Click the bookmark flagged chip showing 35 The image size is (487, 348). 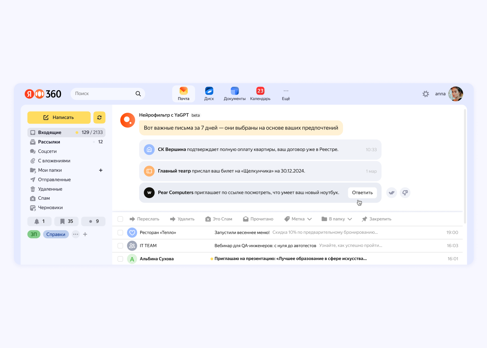[x=66, y=221]
